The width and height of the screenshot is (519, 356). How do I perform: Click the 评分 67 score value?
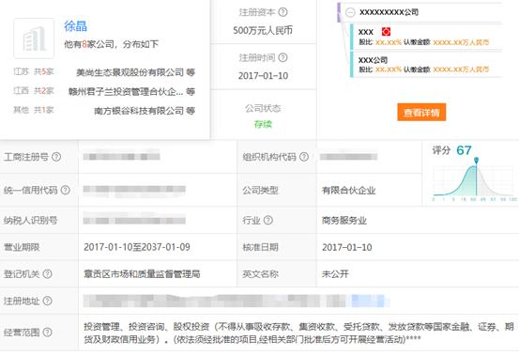click(464, 150)
